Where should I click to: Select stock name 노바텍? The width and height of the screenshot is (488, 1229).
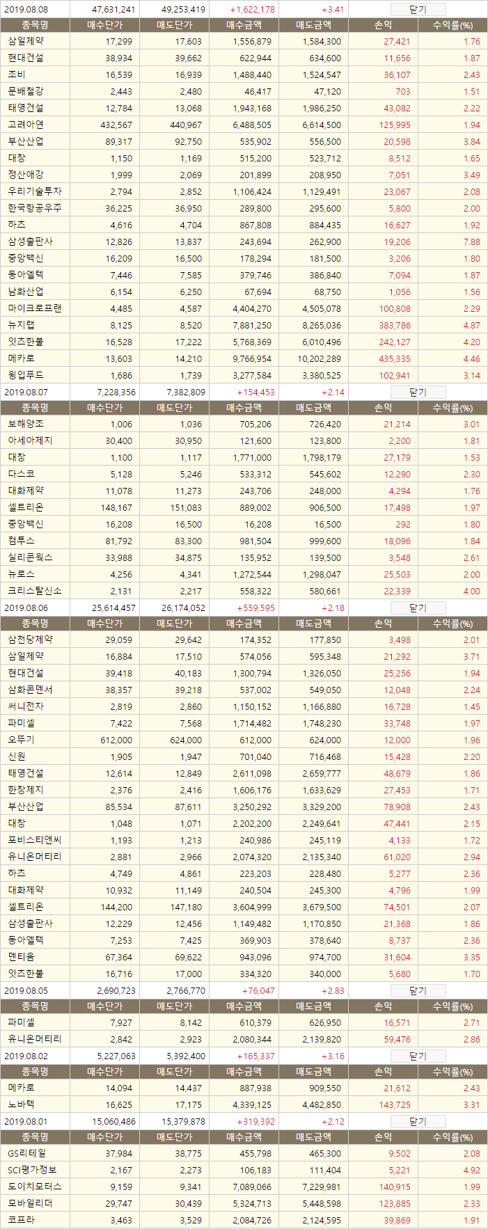click(21, 1104)
